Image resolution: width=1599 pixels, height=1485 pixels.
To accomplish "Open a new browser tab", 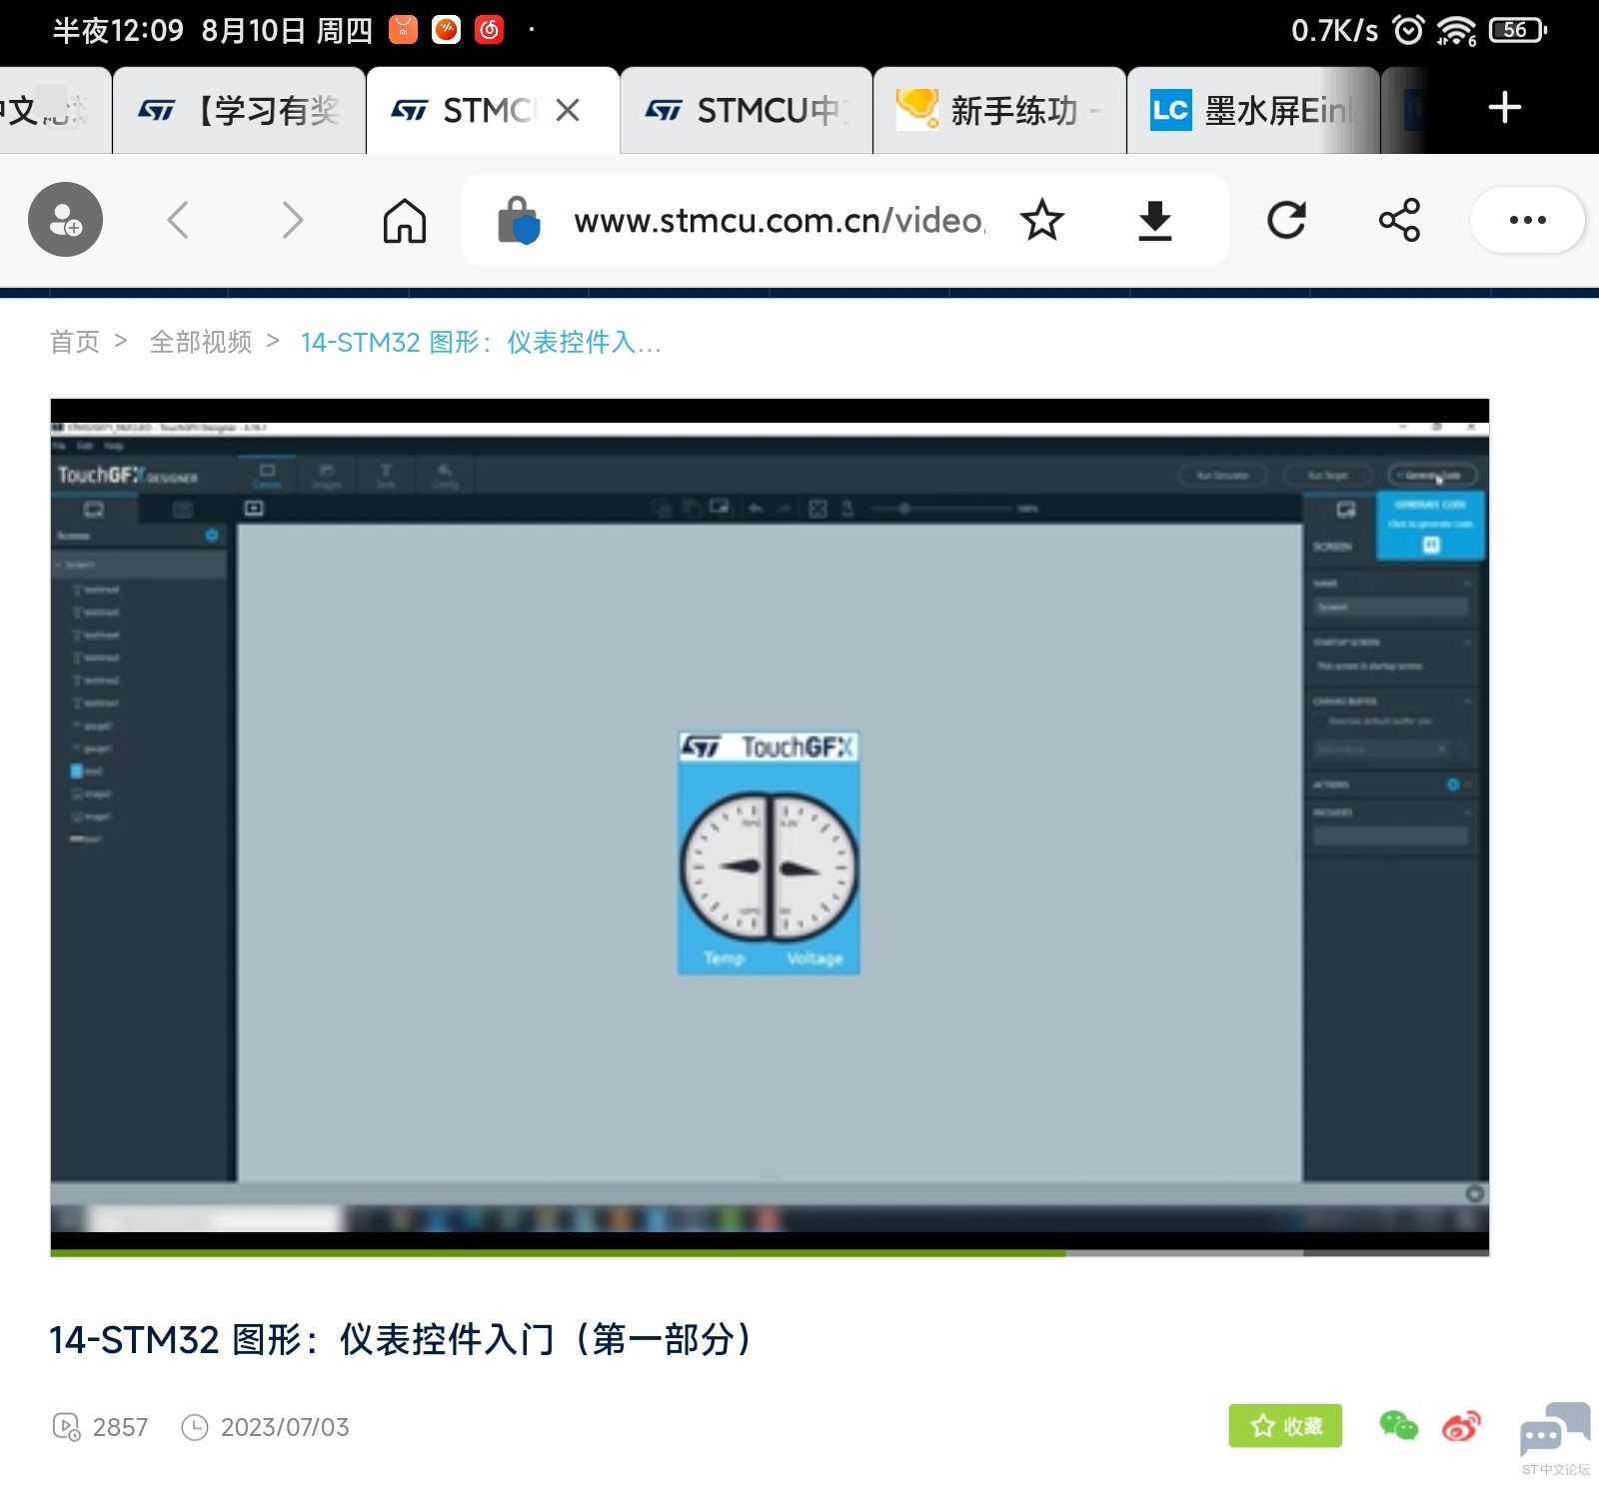I will (1504, 108).
